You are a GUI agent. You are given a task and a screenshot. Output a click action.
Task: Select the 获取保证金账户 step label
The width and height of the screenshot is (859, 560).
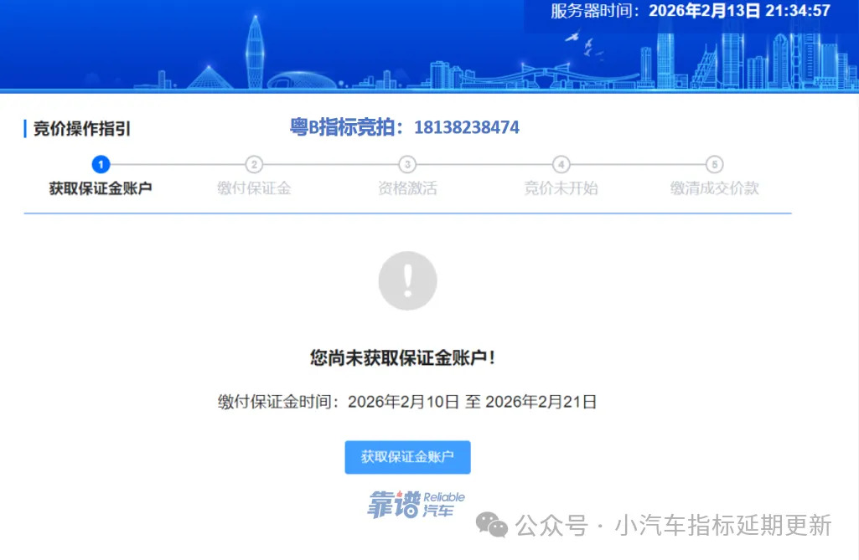click(x=101, y=188)
